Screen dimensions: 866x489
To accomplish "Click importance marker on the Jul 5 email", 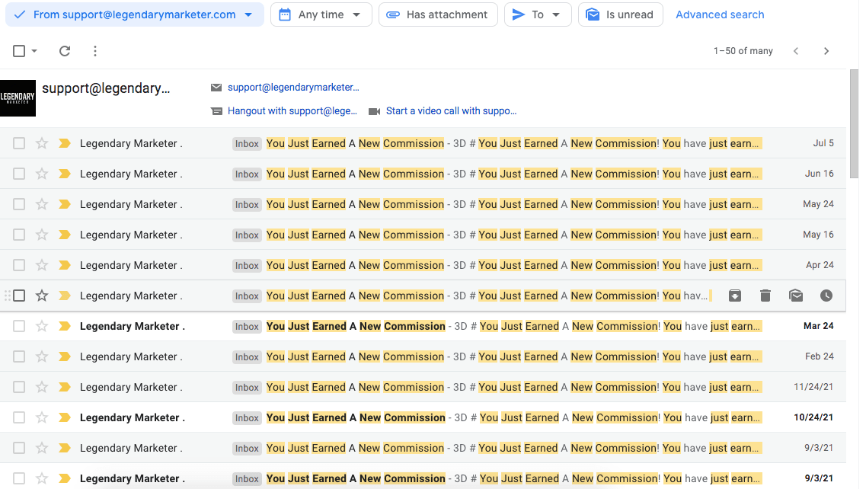I will (x=65, y=143).
